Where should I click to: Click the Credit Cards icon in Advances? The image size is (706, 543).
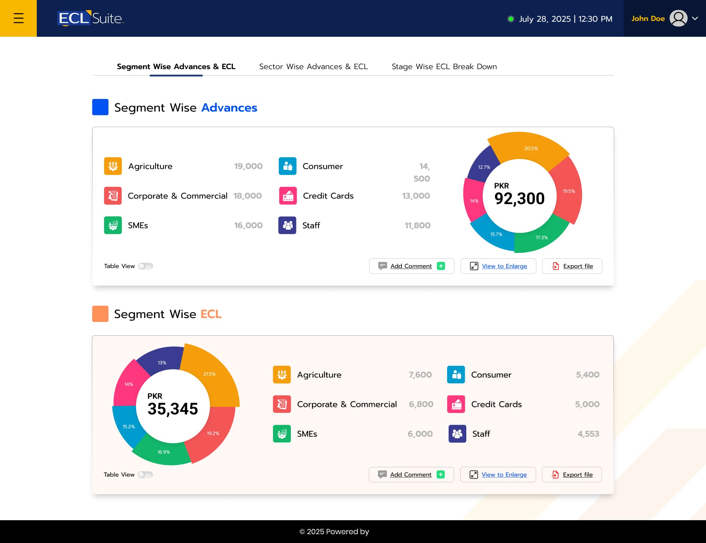point(288,196)
